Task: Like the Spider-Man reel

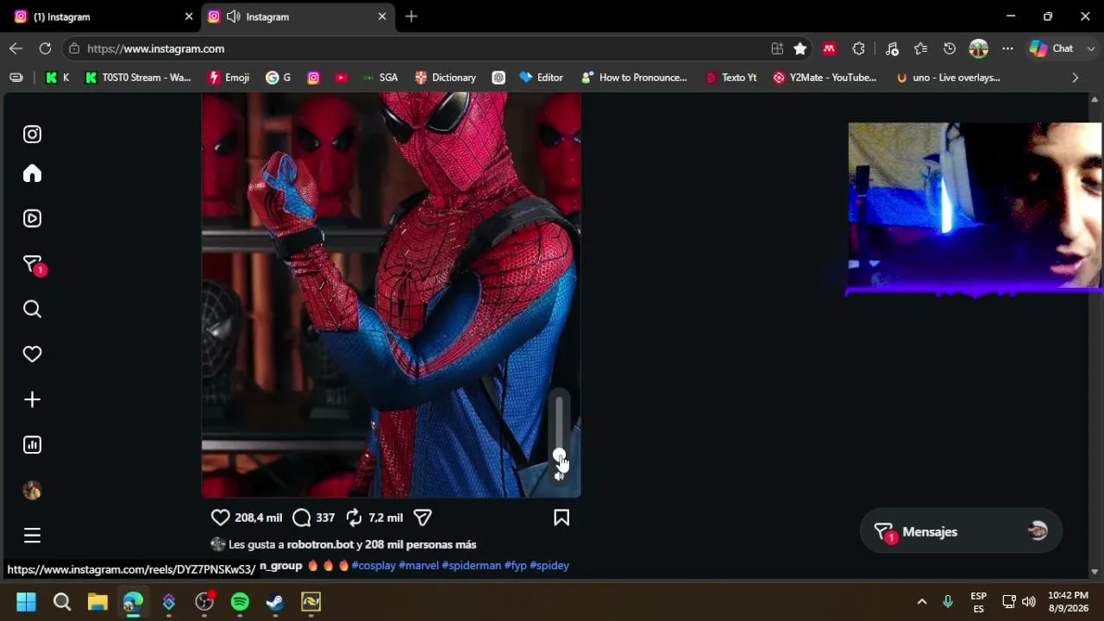Action: point(221,517)
